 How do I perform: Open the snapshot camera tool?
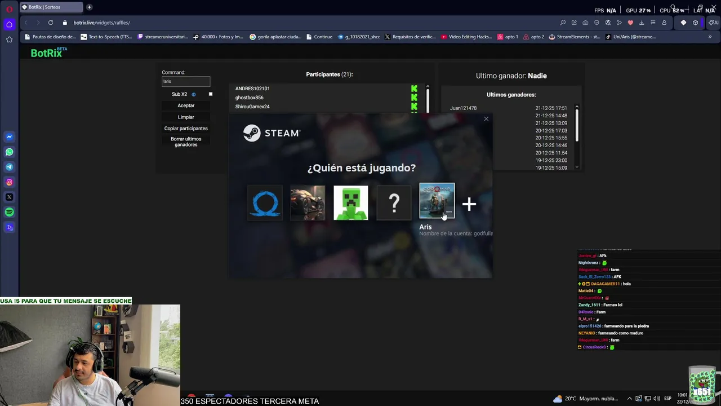click(x=585, y=23)
